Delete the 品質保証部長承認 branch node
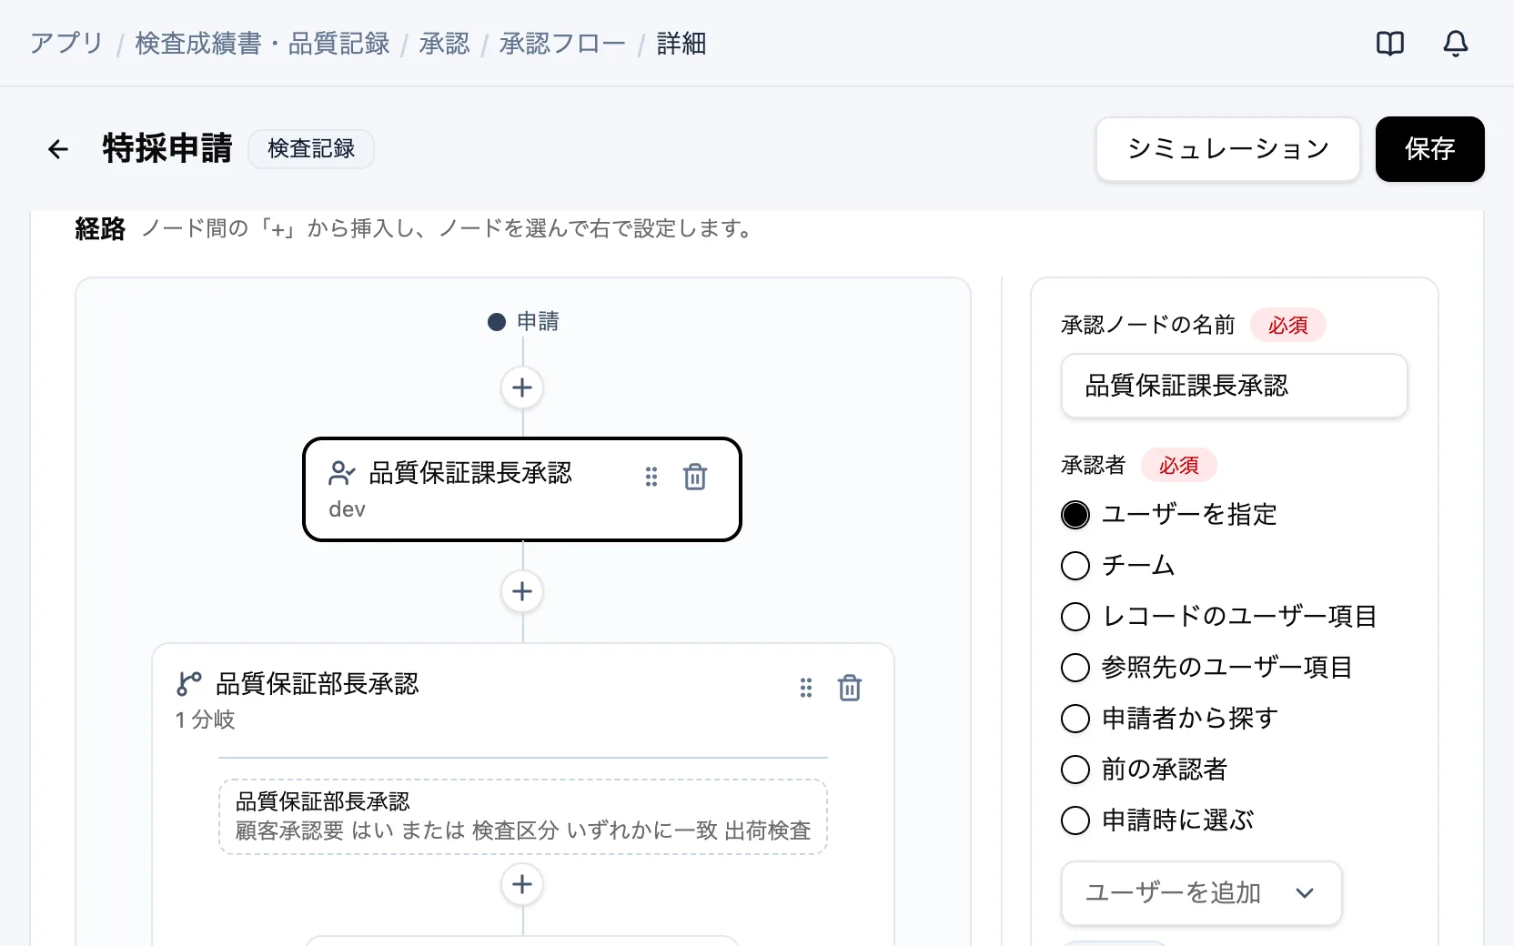Image resolution: width=1514 pixels, height=946 pixels. [850, 688]
